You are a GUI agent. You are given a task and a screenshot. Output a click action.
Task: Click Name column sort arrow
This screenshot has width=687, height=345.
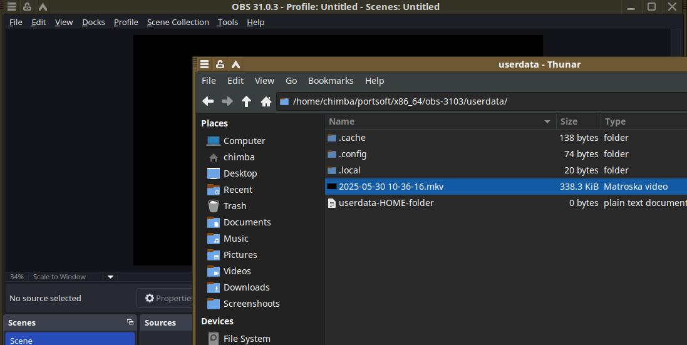[547, 121]
